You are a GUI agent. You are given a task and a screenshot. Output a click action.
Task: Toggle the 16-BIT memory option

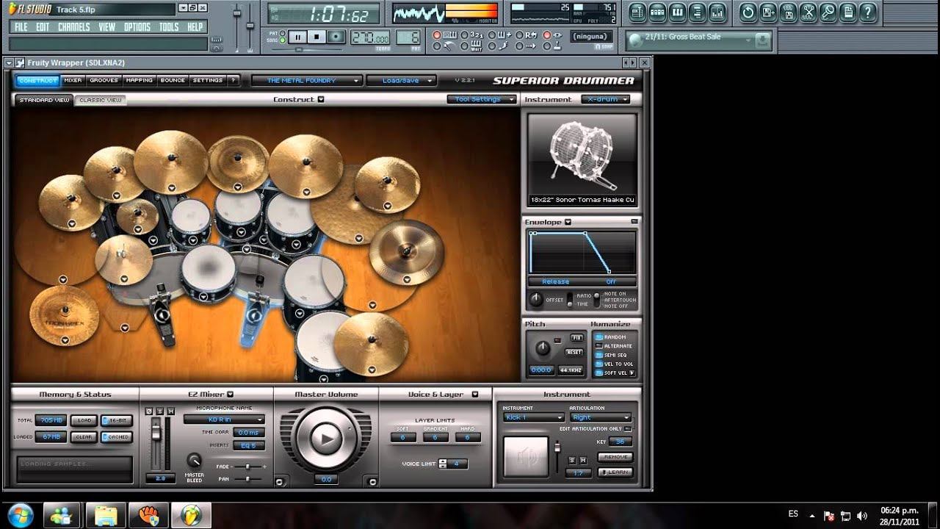coord(116,420)
